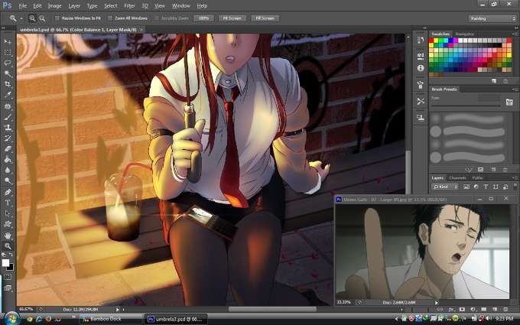Click the zoom out magnifier option
Image resolution: width=520 pixels, height=325 pixels.
42,18
